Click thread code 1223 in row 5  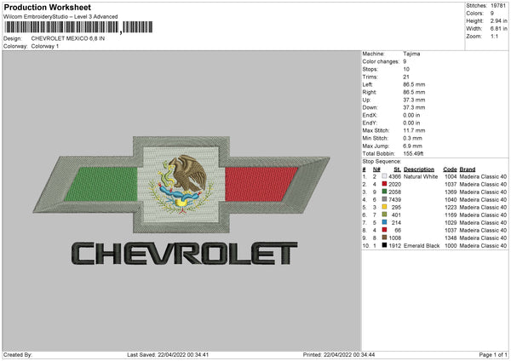pos(451,207)
